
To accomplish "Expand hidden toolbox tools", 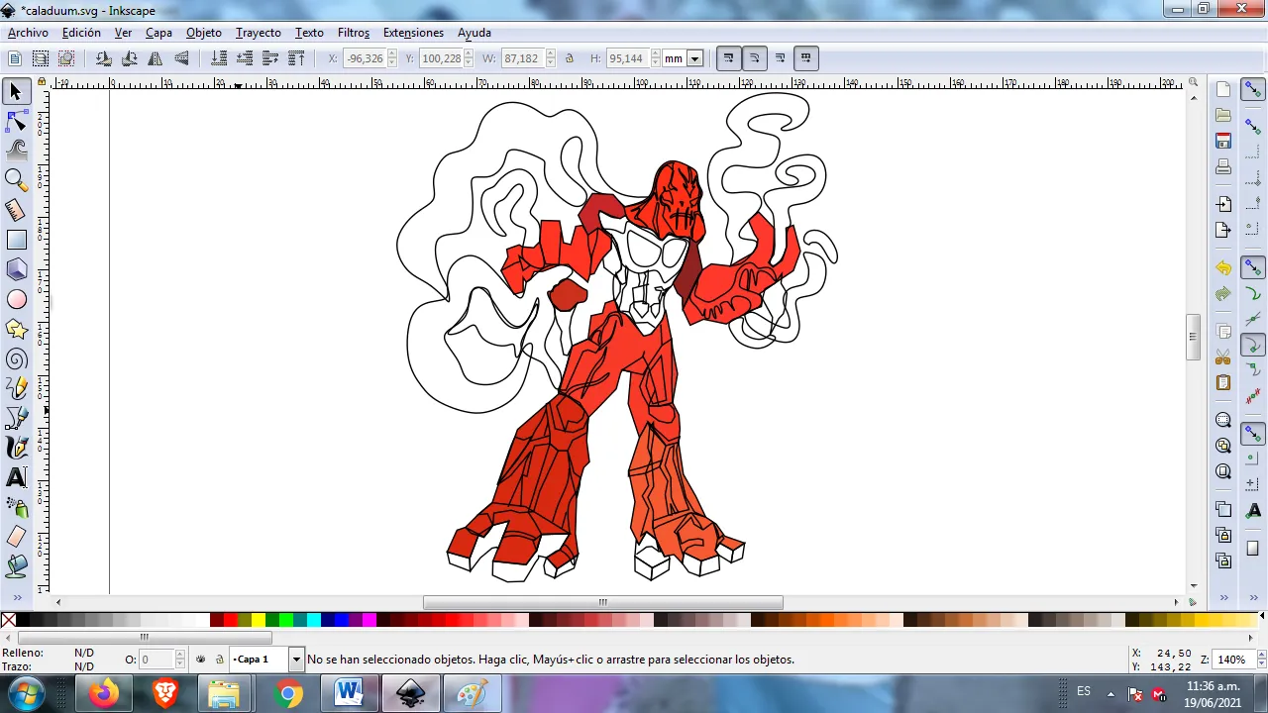I will [x=16, y=597].
